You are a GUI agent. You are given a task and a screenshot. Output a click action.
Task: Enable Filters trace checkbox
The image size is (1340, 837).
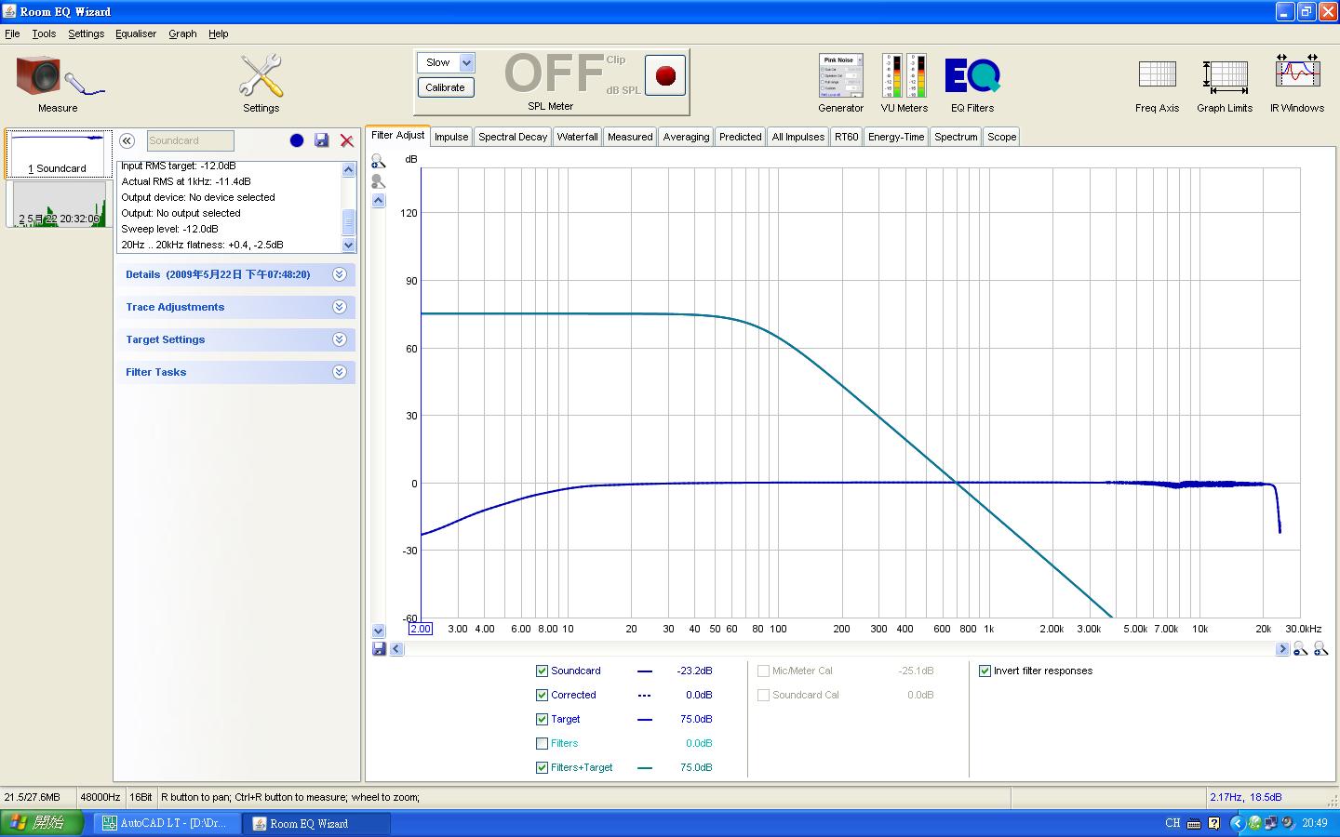tap(542, 743)
